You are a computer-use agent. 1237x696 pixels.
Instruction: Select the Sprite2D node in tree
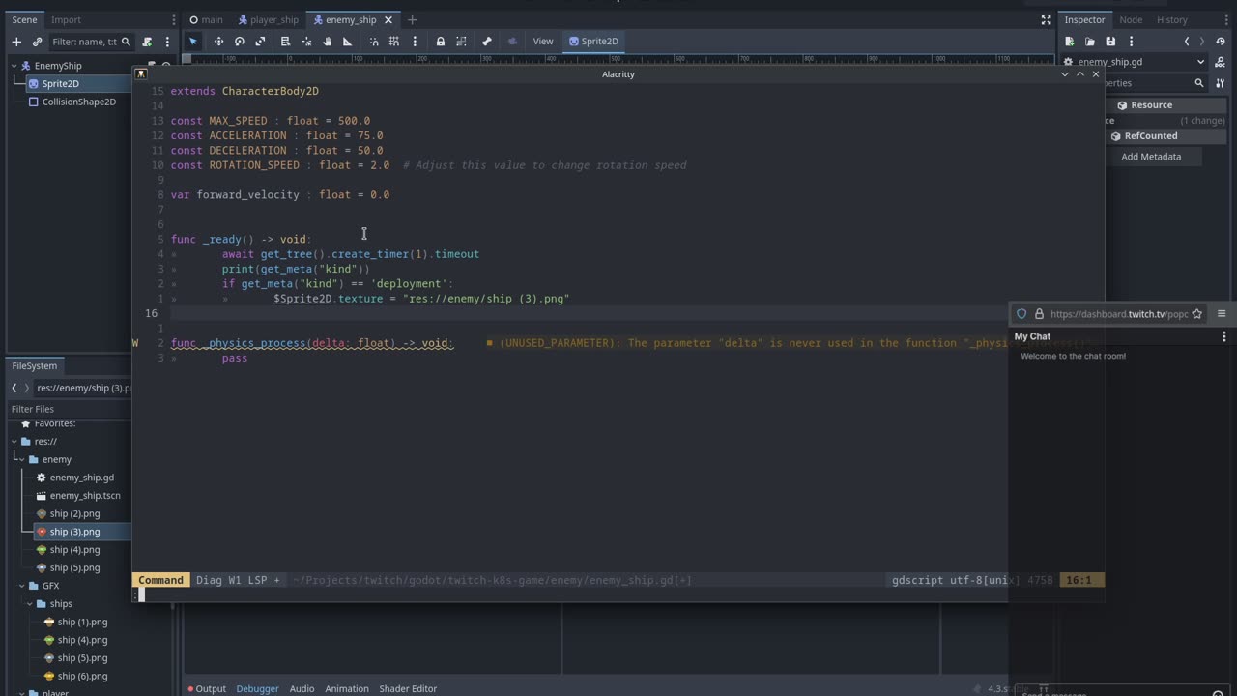60,83
